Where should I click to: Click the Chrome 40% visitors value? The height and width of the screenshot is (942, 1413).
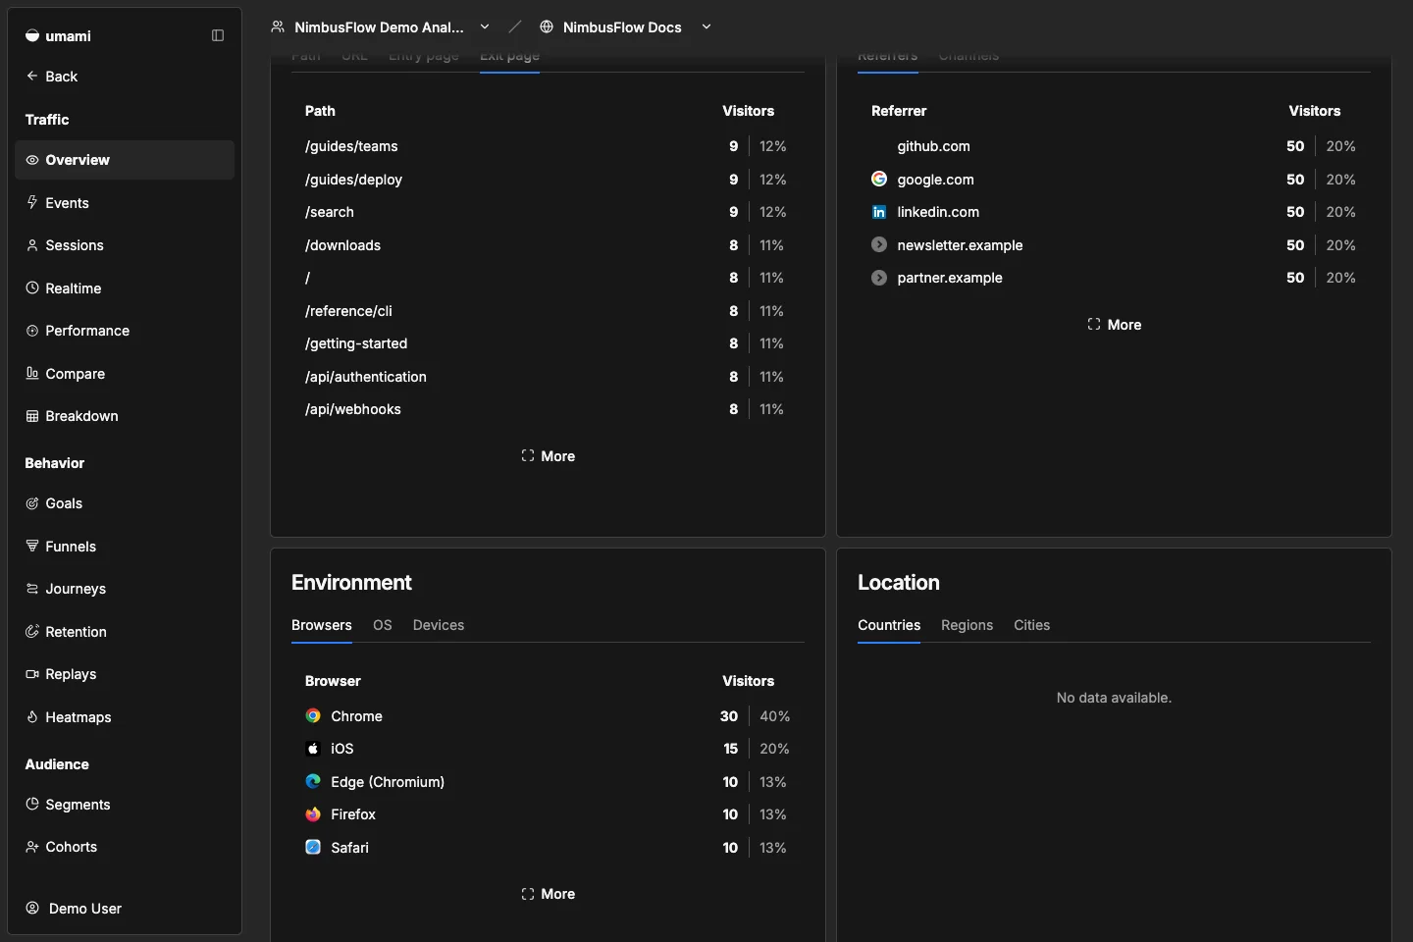point(774,716)
